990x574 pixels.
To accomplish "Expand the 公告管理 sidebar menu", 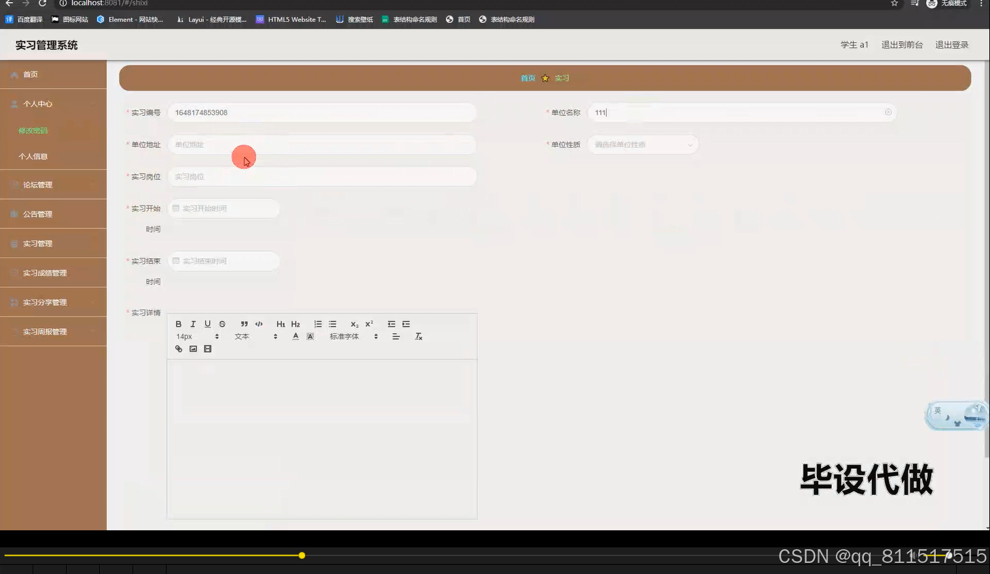I will [53, 214].
